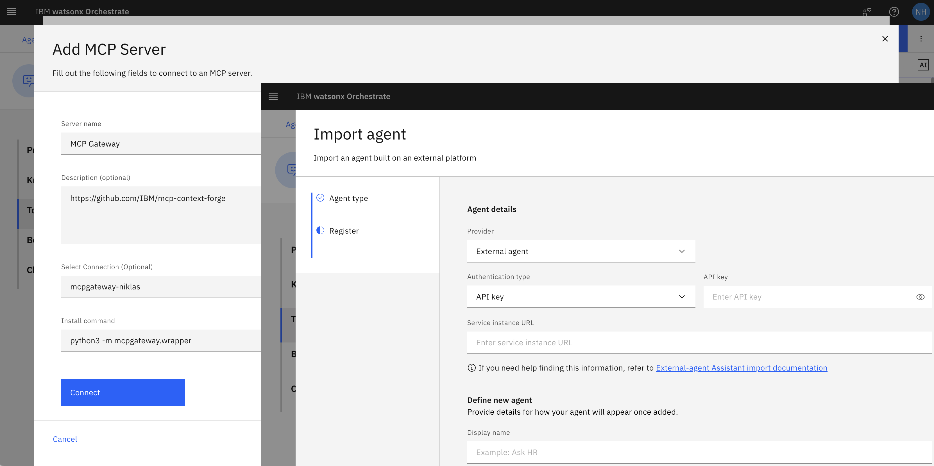Click the info icon beside help text
Viewport: 934px width, 466px height.
click(x=471, y=368)
